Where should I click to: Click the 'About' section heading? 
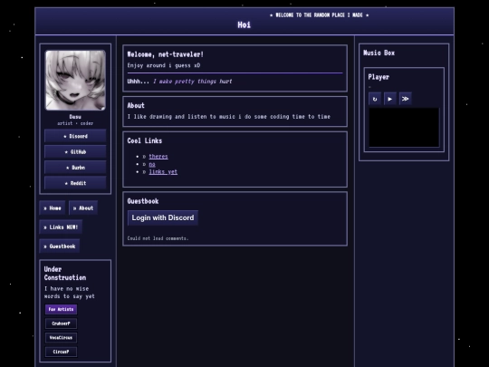(136, 105)
